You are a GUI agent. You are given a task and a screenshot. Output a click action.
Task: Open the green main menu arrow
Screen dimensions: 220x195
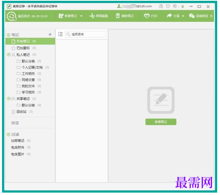coord(183,6)
